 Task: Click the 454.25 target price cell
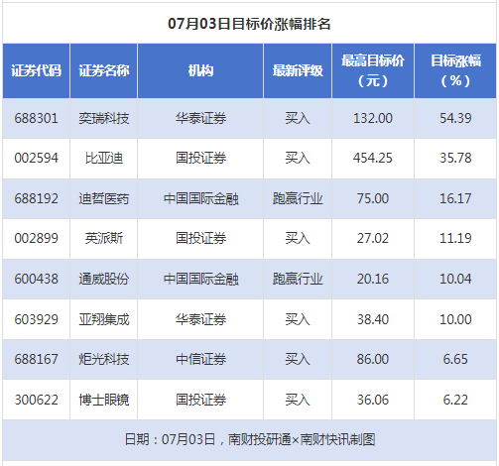(x=373, y=158)
